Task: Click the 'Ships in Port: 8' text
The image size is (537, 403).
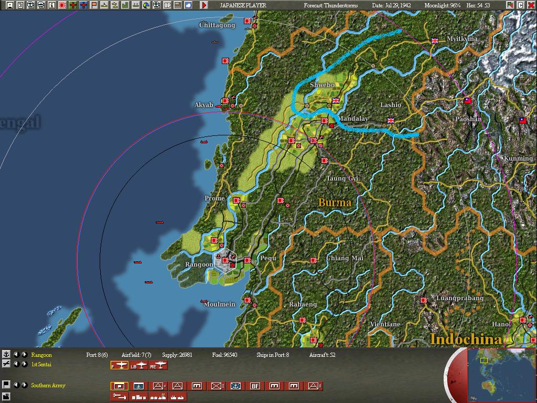Action: (x=273, y=355)
